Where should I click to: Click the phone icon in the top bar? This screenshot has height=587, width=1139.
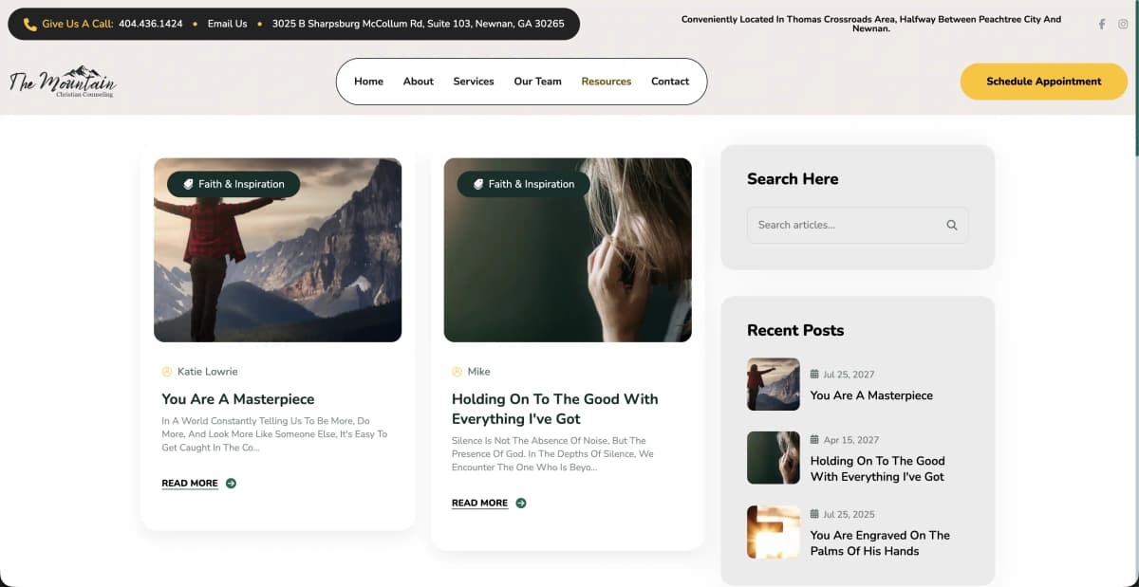coord(30,24)
